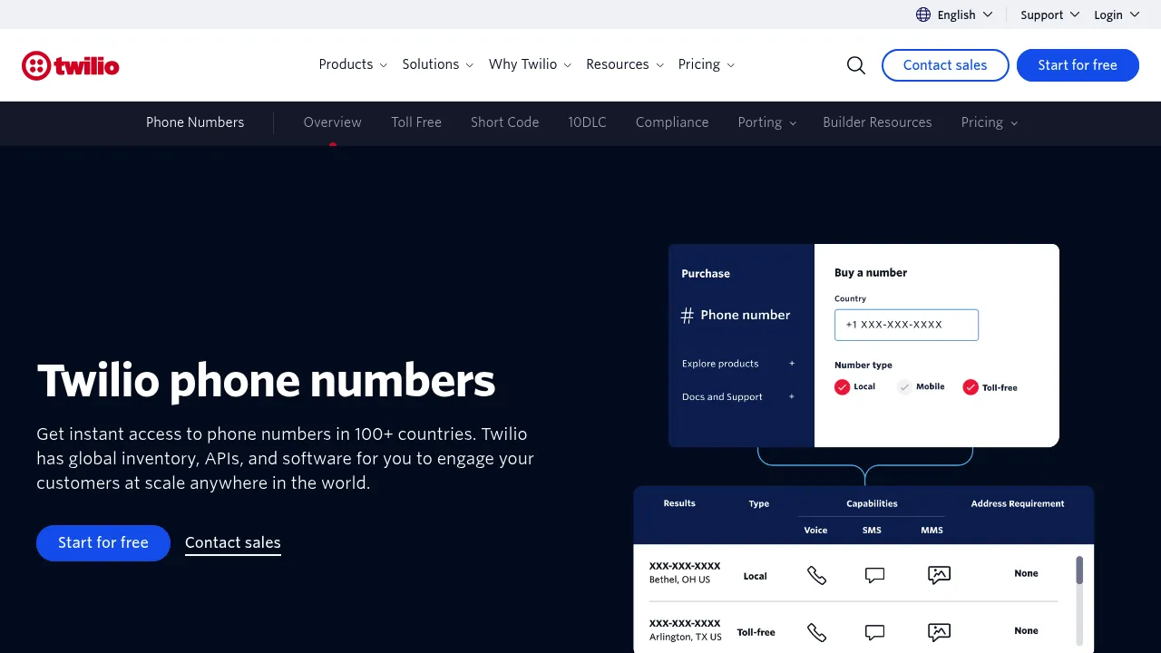
Task: Click the SMS bubble icon for Bethel, OH
Action: [x=874, y=575]
